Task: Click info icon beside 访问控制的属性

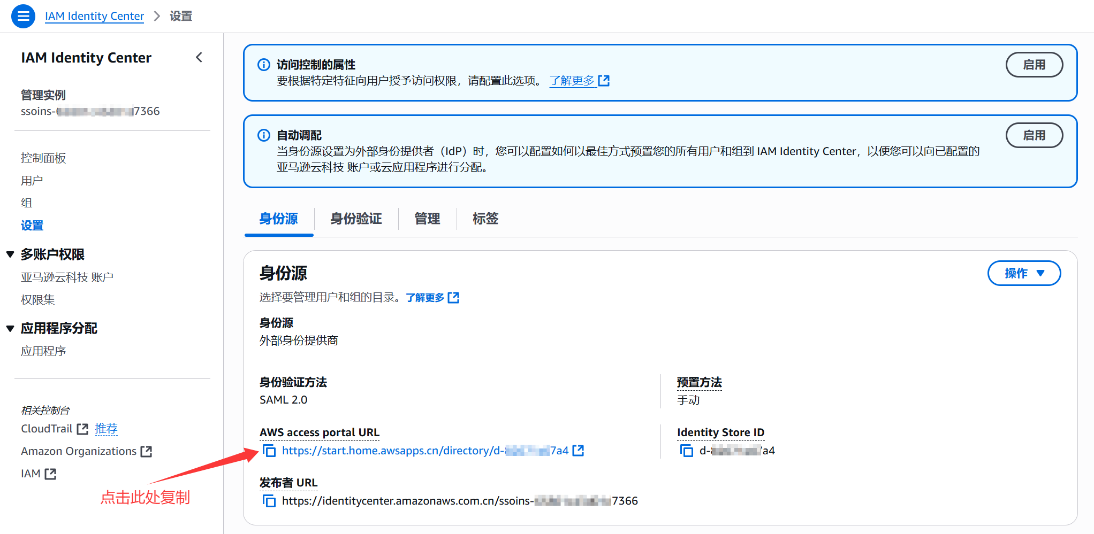Action: click(x=264, y=65)
